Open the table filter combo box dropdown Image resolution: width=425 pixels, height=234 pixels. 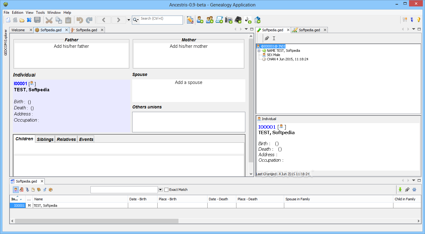click(160, 190)
